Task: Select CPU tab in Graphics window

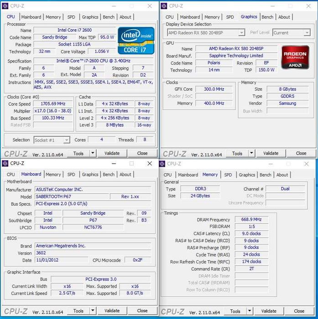Action: click(169, 17)
